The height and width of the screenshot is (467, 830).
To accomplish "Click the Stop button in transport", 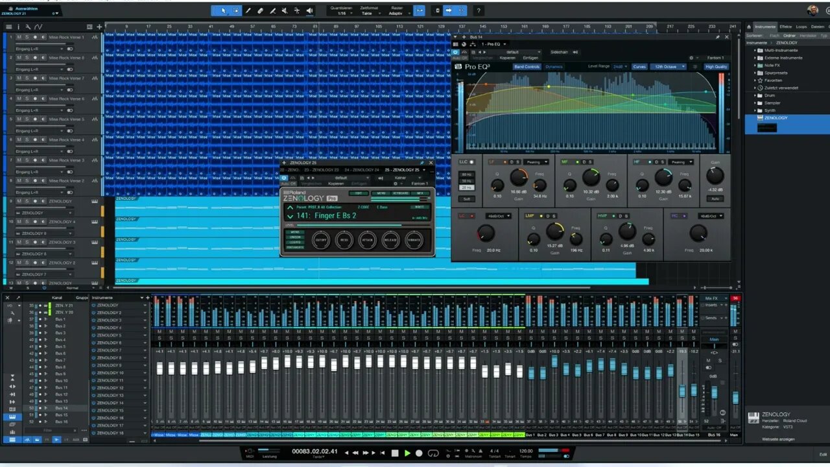I will pos(395,453).
